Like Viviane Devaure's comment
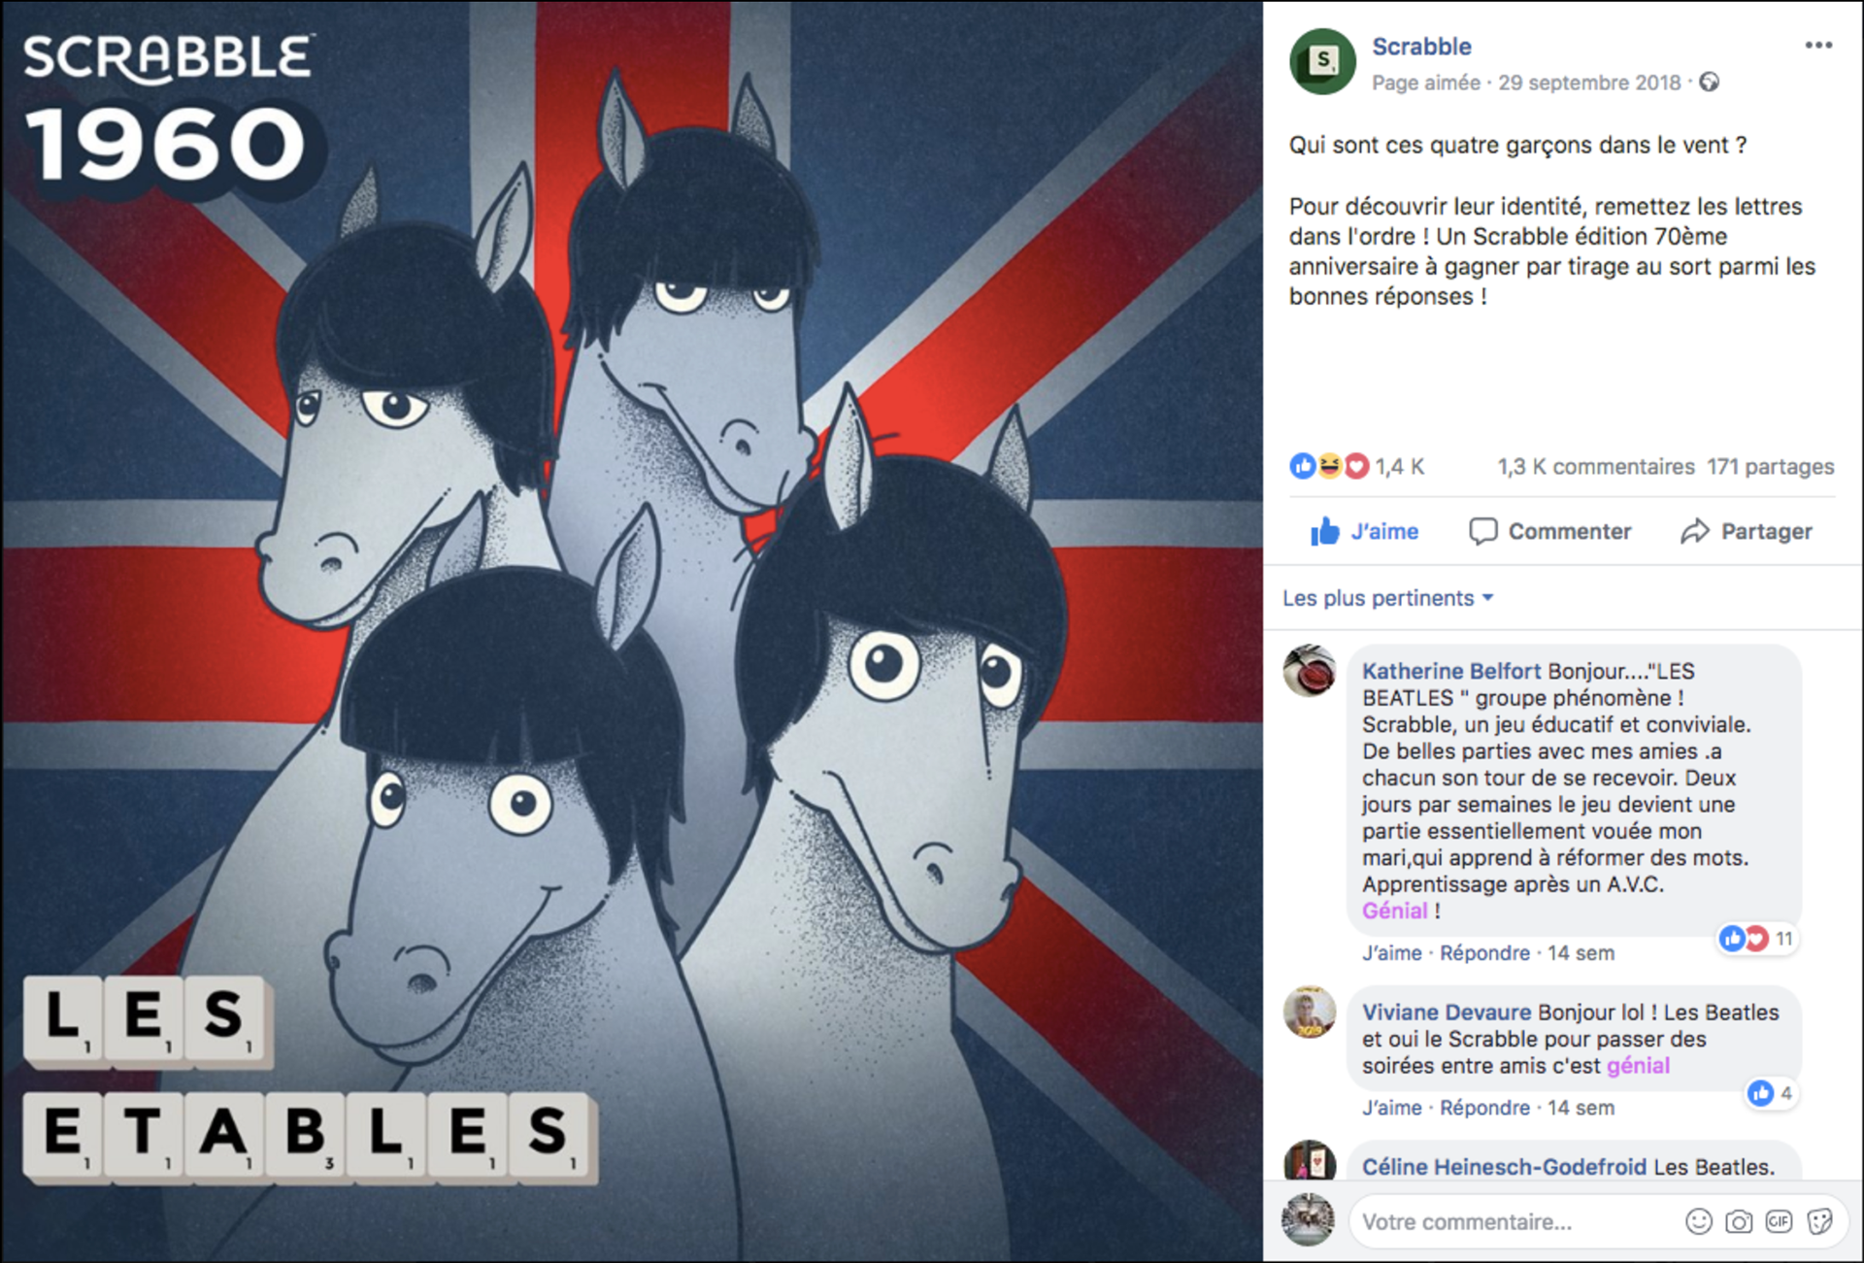The image size is (1864, 1263). [x=1391, y=1108]
